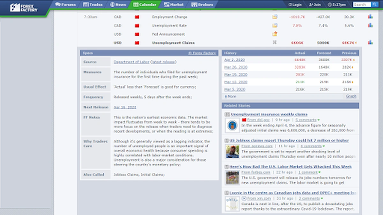The width and height of the screenshot is (383, 215).
Task: Click story icon beside Here's How Bad headline
Action: point(227,167)
